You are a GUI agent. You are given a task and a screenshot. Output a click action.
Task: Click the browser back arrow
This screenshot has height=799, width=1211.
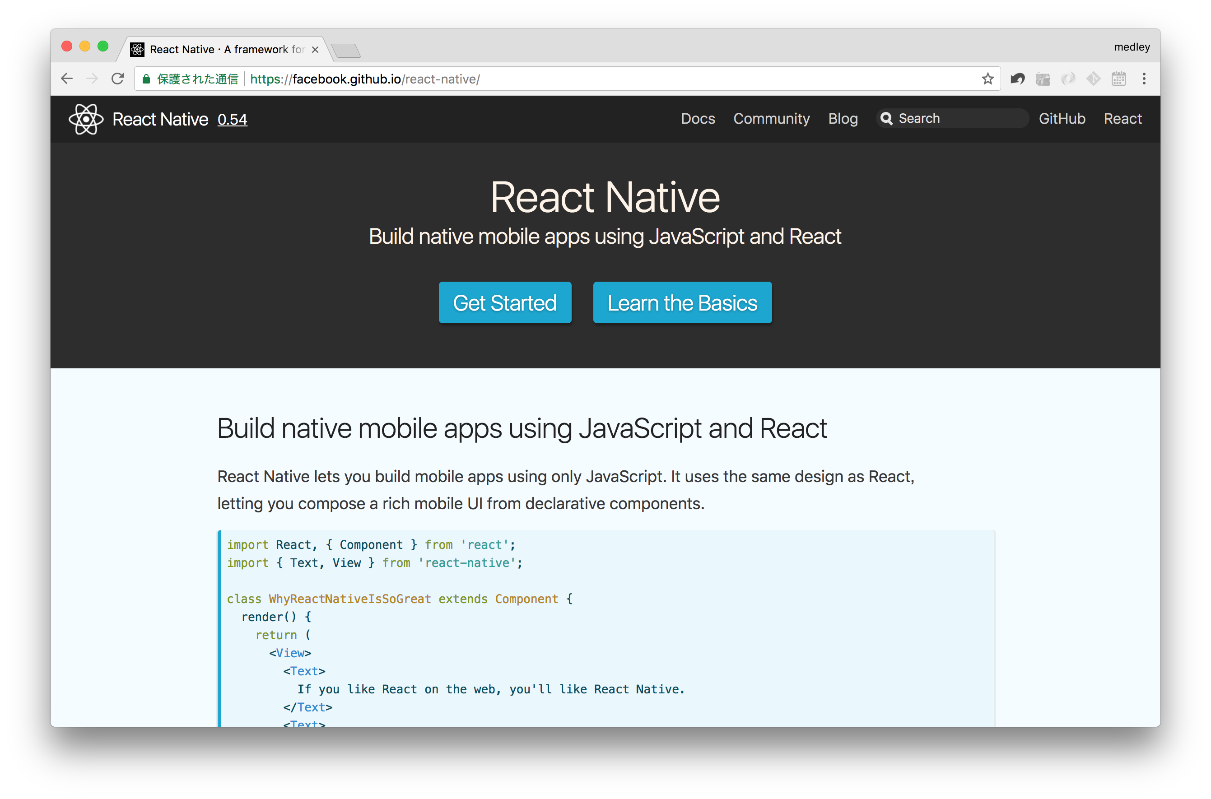tap(67, 79)
